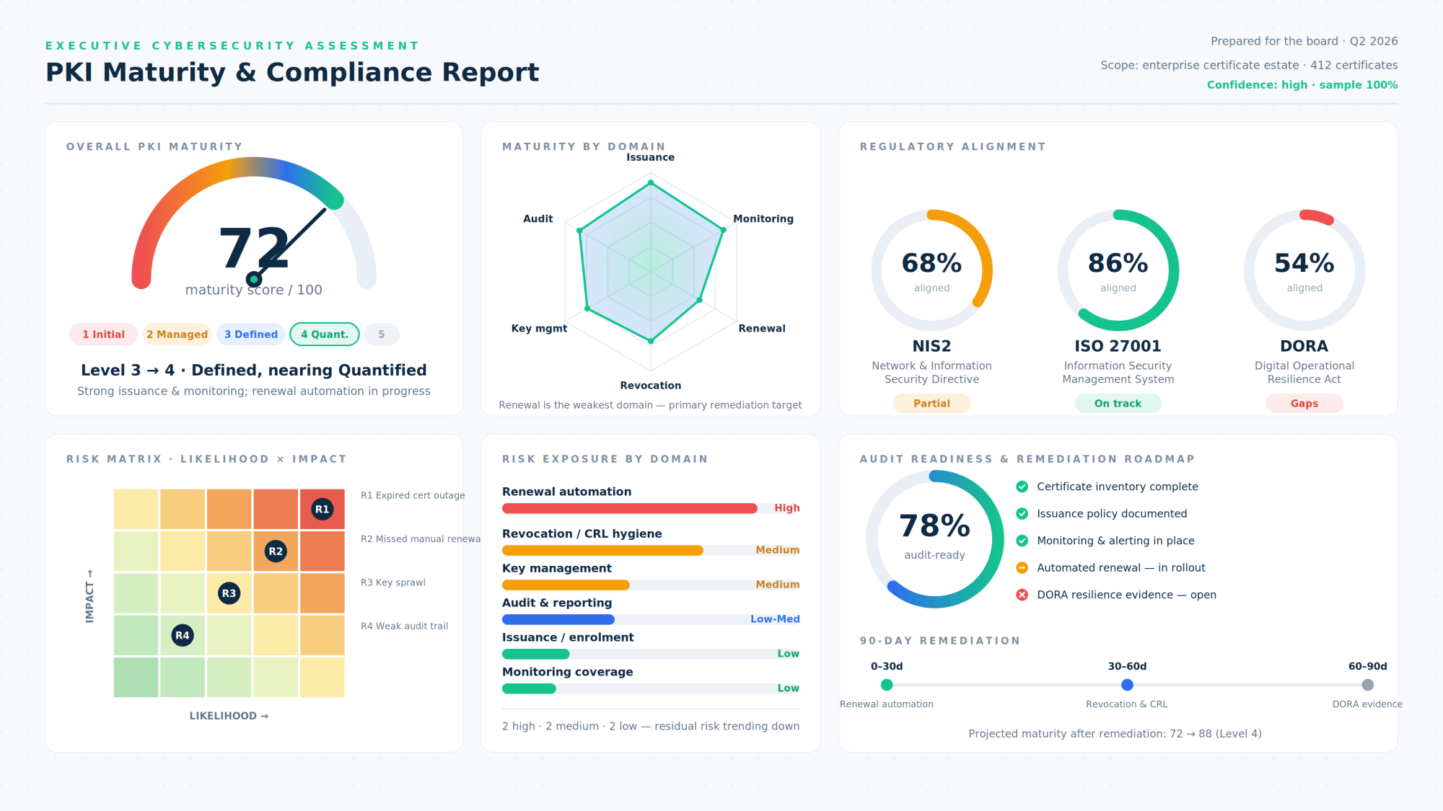Click the Revocation vertex on radar chart
This screenshot has width=1443, height=811.
(651, 341)
